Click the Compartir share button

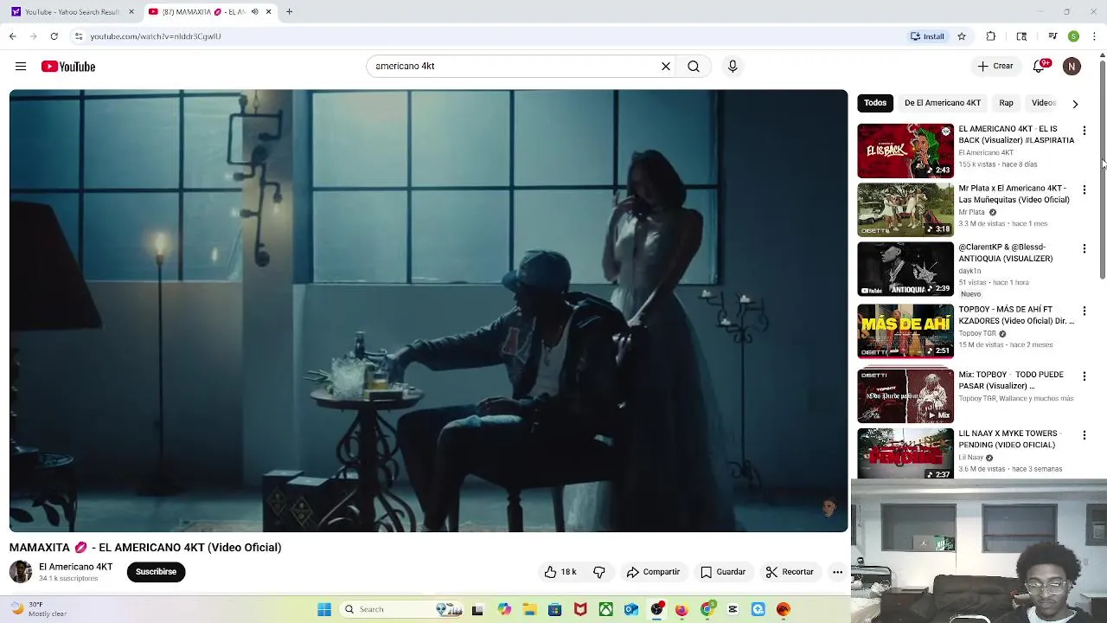pyautogui.click(x=653, y=572)
